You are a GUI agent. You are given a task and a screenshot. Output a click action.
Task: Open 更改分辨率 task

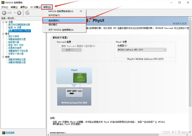[14, 36]
